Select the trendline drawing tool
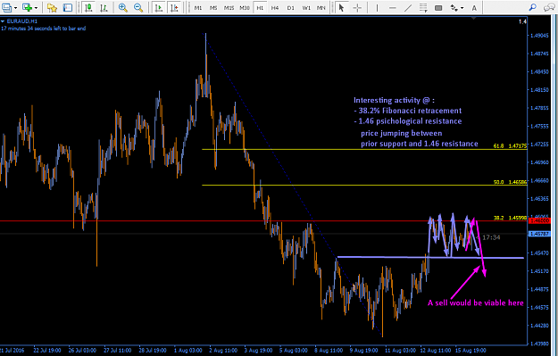The image size is (558, 356). (408, 7)
